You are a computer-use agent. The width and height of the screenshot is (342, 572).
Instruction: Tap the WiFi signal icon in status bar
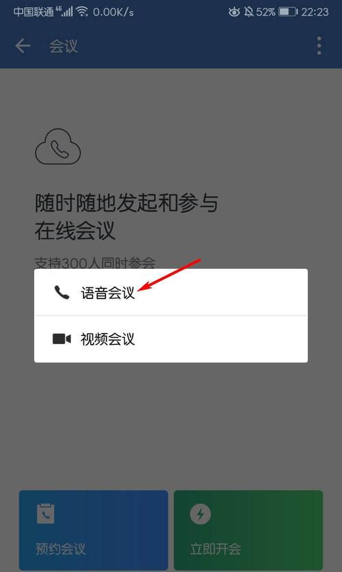click(x=82, y=12)
